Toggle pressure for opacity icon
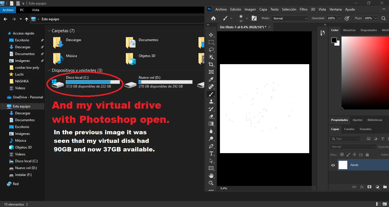This screenshot has height=207, width=389. click(347, 18)
